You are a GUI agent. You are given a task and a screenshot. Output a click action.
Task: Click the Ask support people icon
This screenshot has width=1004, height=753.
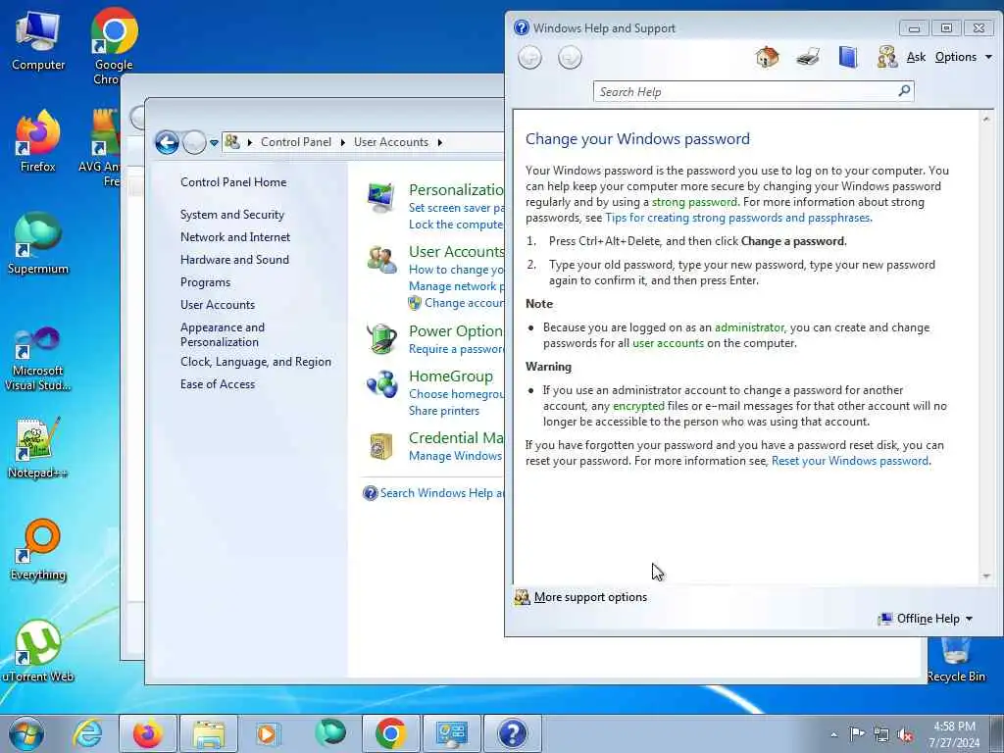[x=887, y=57]
